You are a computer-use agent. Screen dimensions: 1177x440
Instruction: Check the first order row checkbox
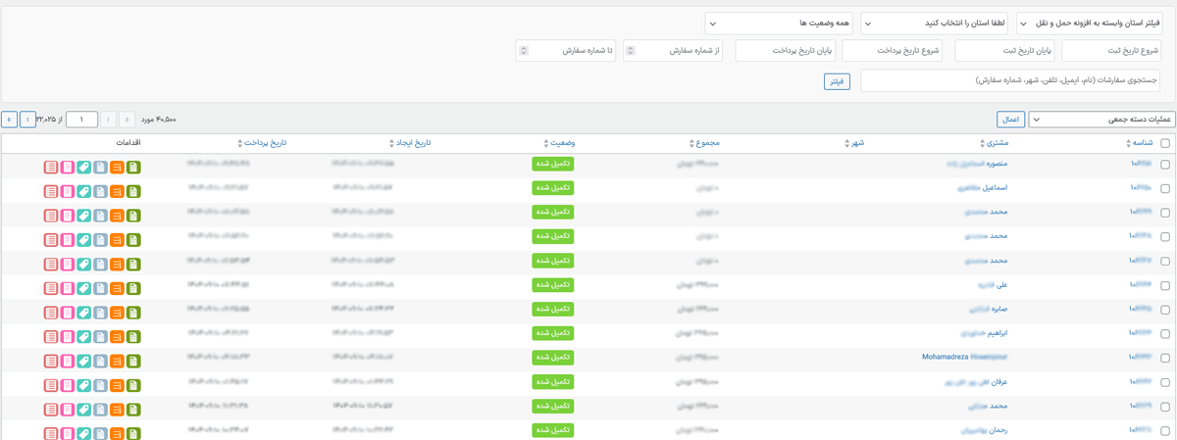1165,166
